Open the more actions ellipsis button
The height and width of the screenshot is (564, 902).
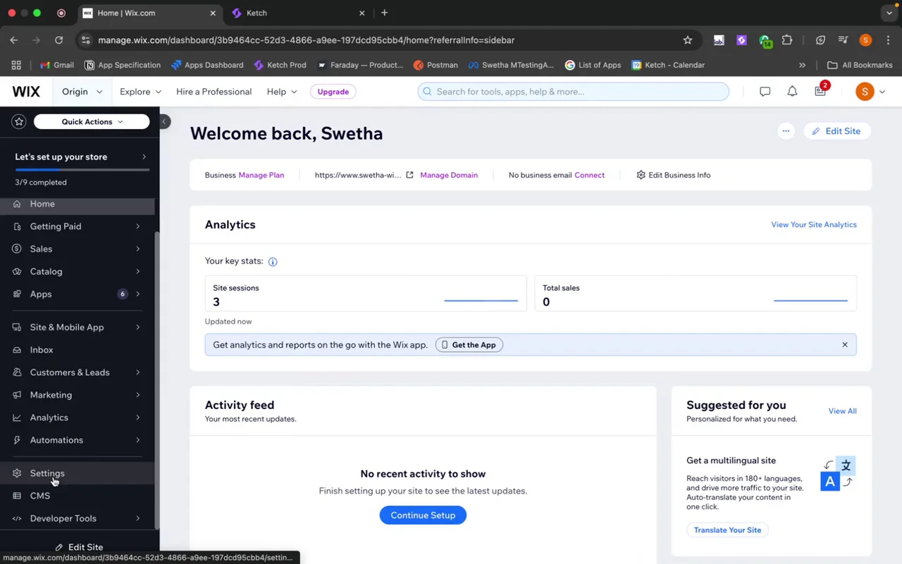click(786, 131)
